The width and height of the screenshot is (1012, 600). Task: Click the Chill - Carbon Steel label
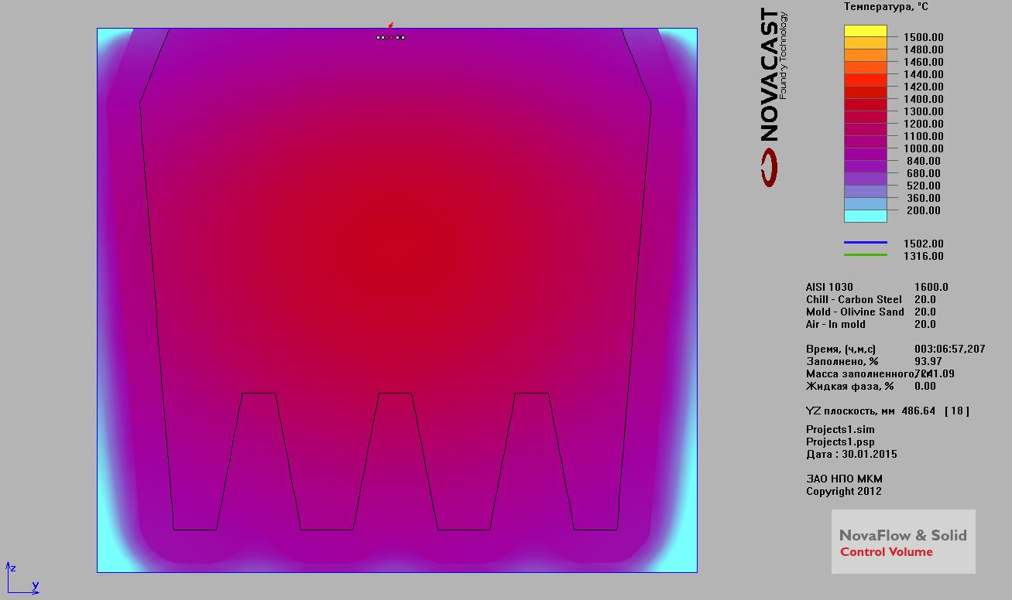point(854,299)
